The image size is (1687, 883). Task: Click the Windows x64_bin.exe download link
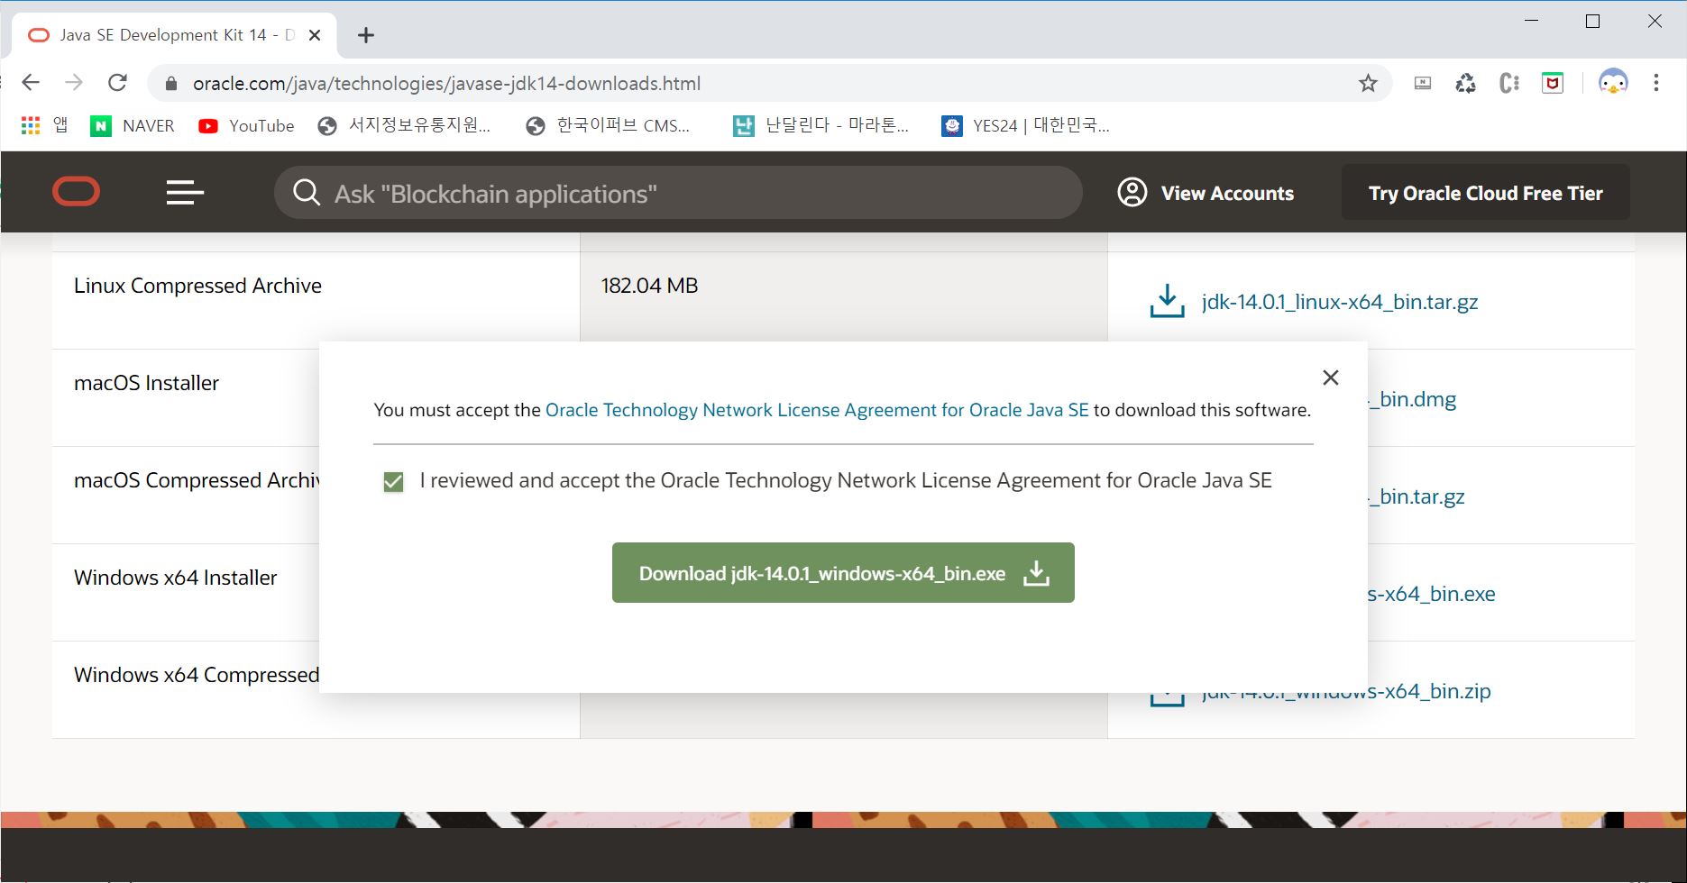[1432, 594]
